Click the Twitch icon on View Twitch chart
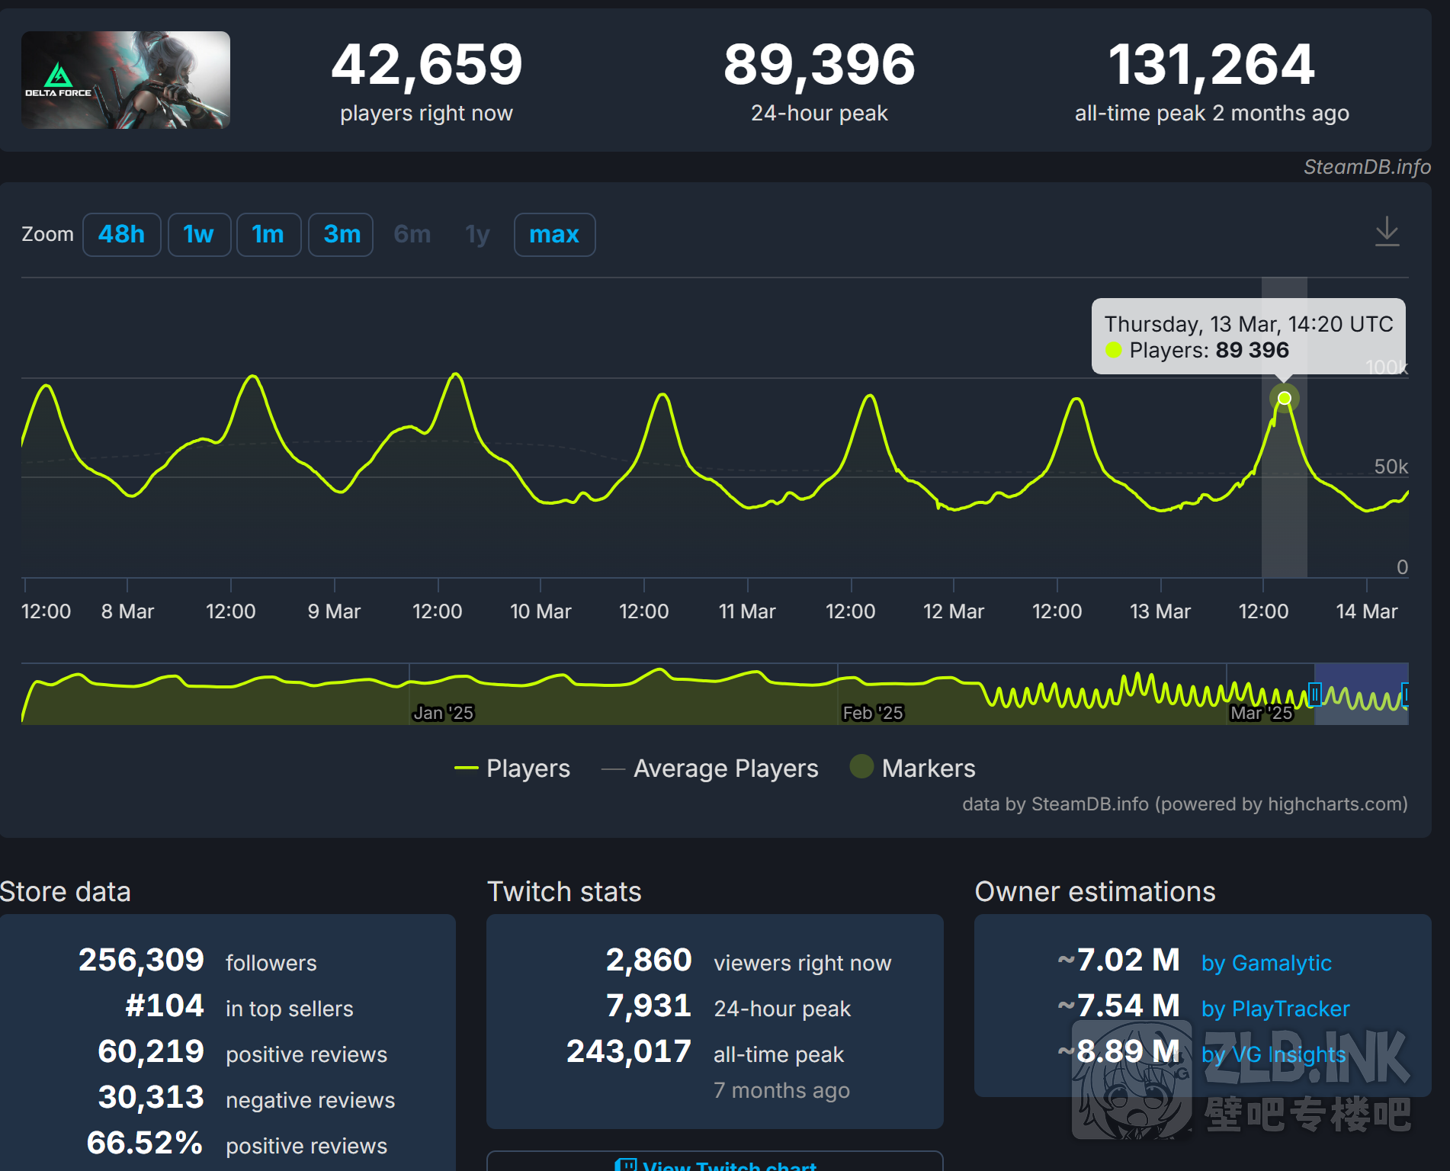The width and height of the screenshot is (1450, 1171). coord(626,1165)
